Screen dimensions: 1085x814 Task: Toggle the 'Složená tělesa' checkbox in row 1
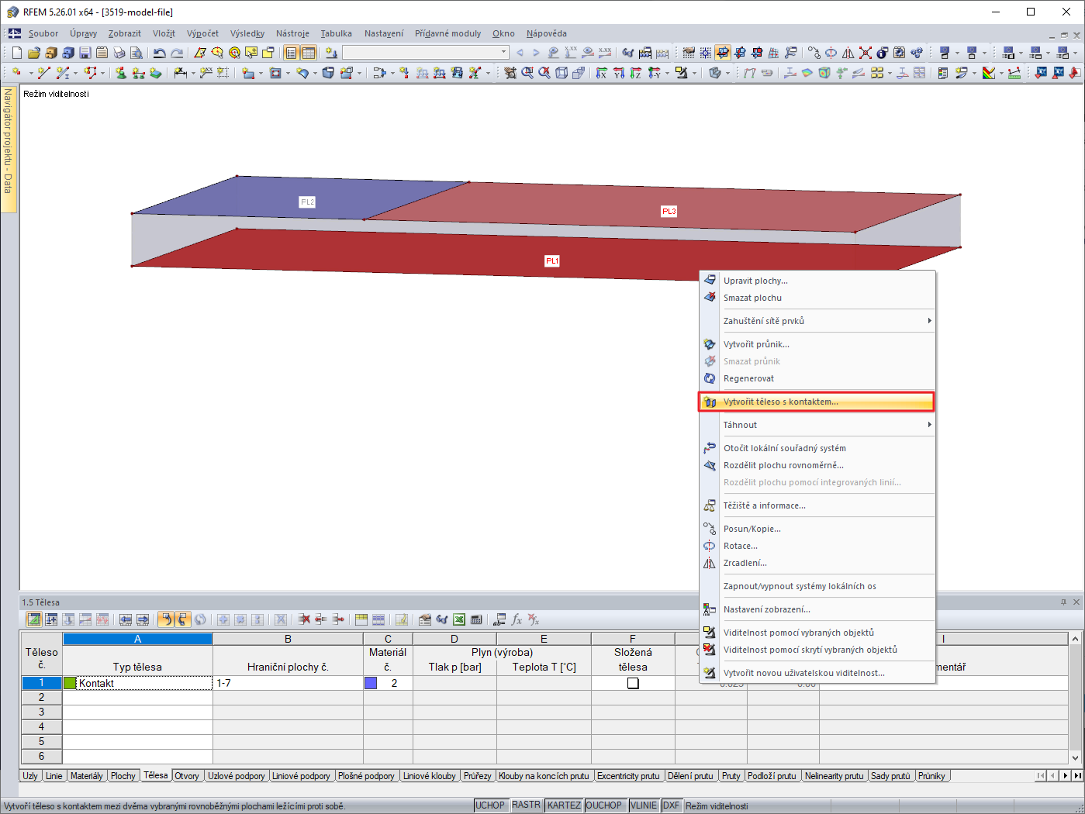[x=633, y=683]
